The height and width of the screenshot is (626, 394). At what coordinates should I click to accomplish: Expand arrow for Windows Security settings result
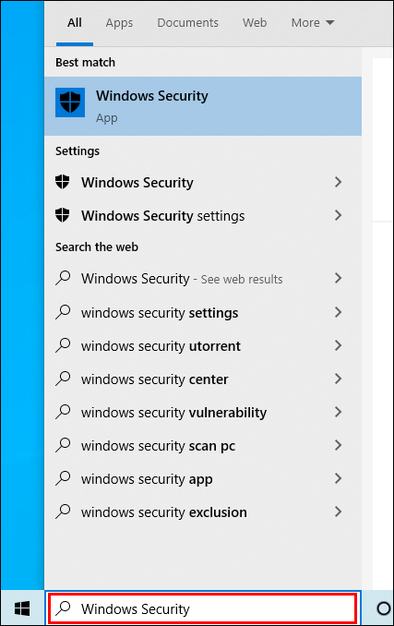tap(338, 215)
